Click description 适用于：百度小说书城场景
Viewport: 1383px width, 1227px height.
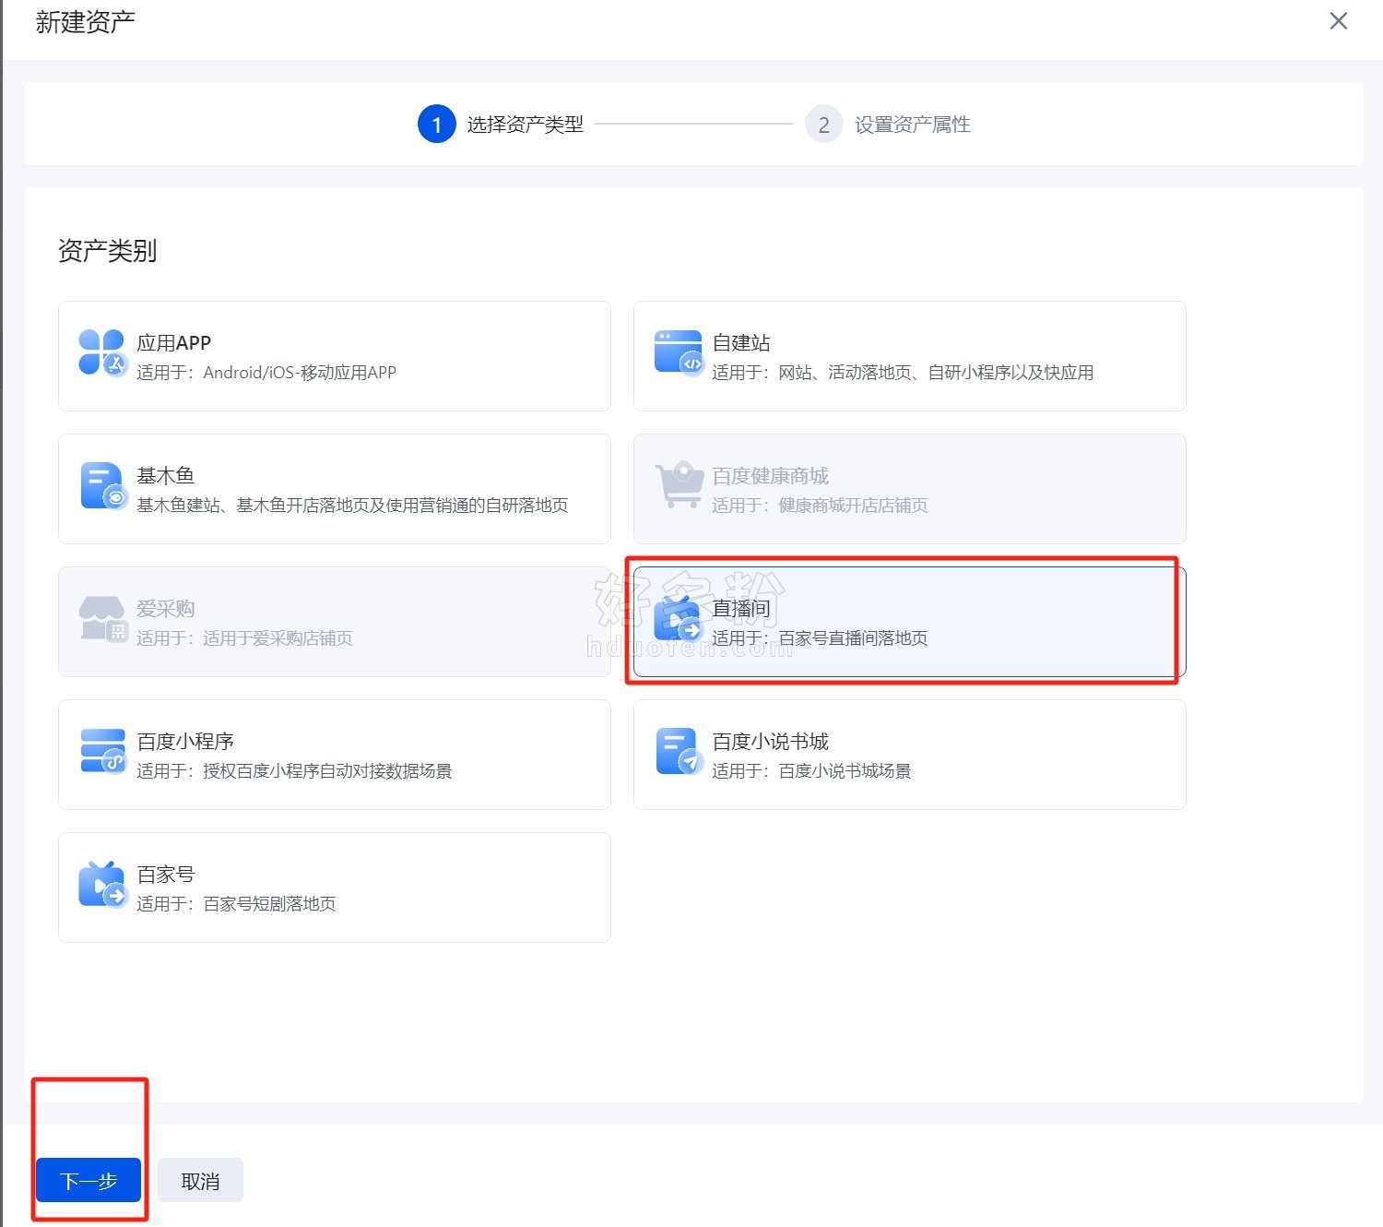811,771
